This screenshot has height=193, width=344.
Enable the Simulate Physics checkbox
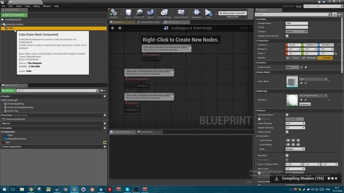click(287, 115)
